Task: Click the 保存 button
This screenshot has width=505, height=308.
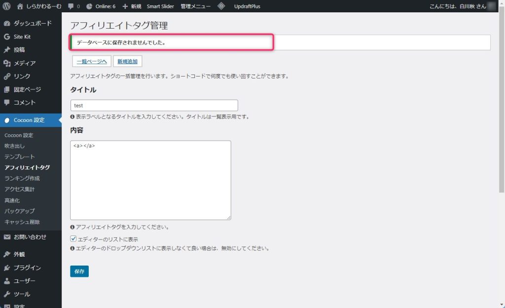Action: point(79,271)
